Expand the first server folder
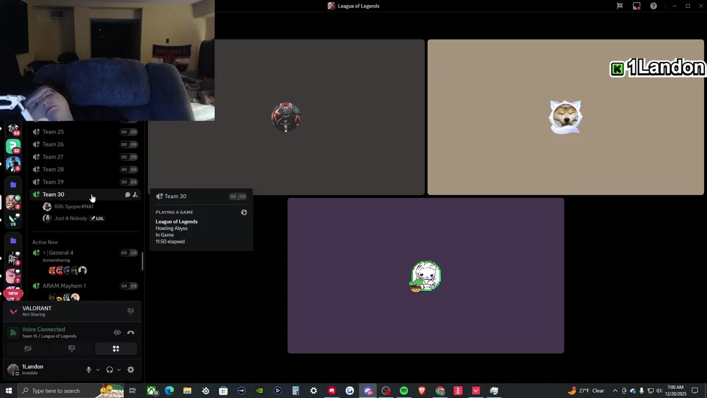This screenshot has height=398, width=707. (13, 185)
